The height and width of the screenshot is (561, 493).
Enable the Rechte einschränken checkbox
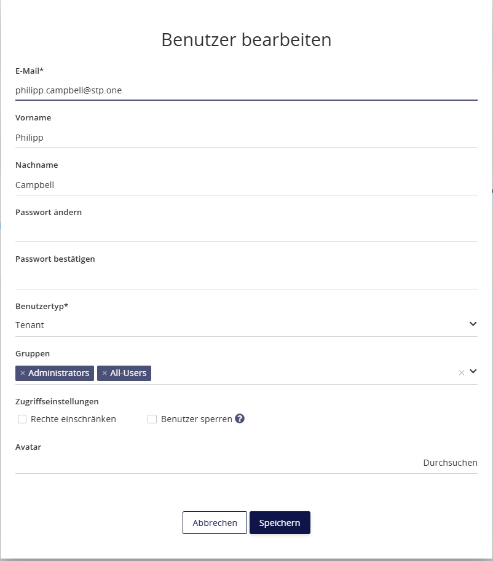click(22, 419)
